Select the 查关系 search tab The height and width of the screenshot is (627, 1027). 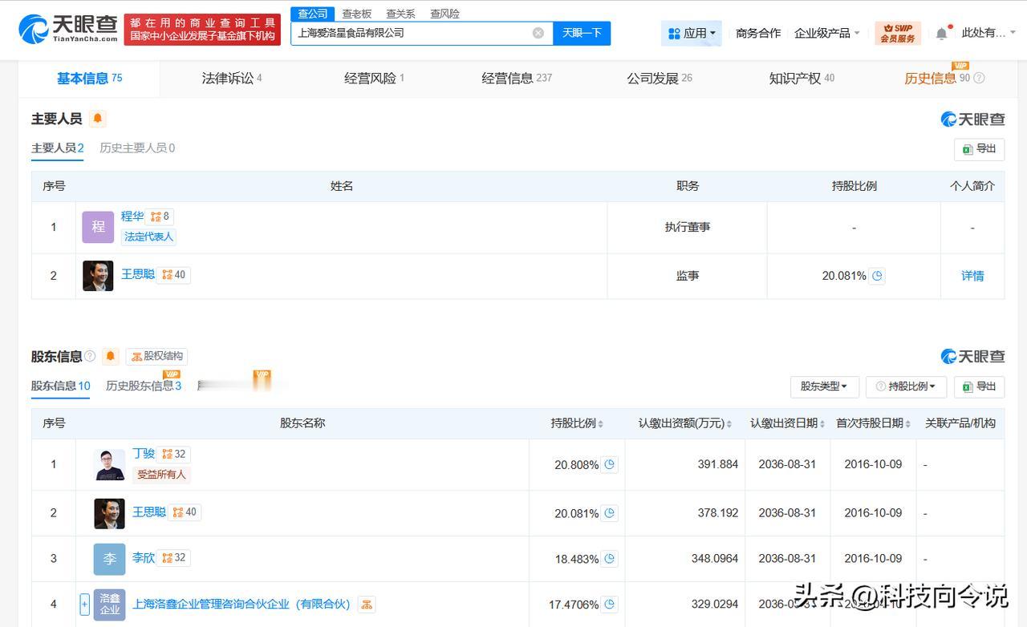400,14
